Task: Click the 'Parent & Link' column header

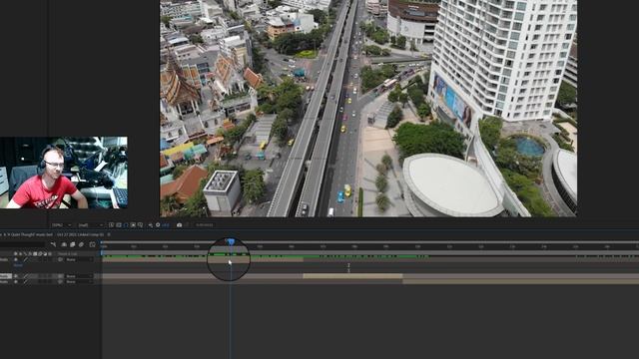Action: coord(67,254)
